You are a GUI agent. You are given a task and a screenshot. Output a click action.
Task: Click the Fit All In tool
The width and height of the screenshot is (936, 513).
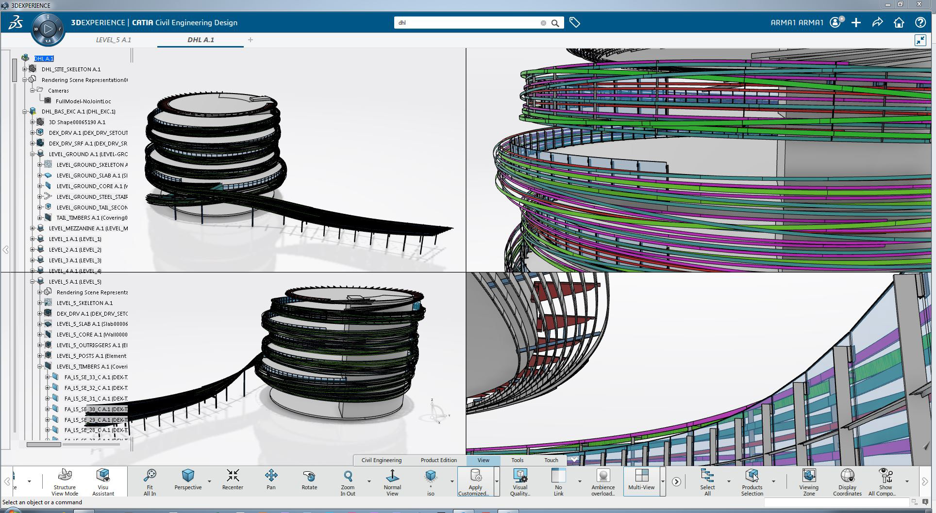(150, 481)
